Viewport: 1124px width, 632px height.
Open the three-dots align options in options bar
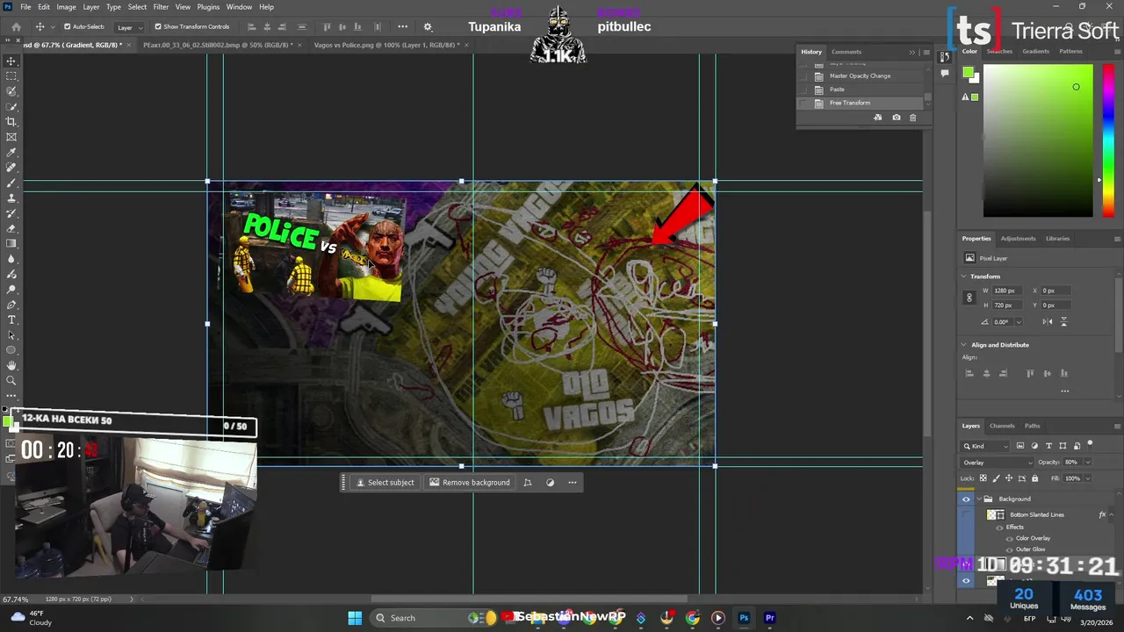tap(402, 26)
